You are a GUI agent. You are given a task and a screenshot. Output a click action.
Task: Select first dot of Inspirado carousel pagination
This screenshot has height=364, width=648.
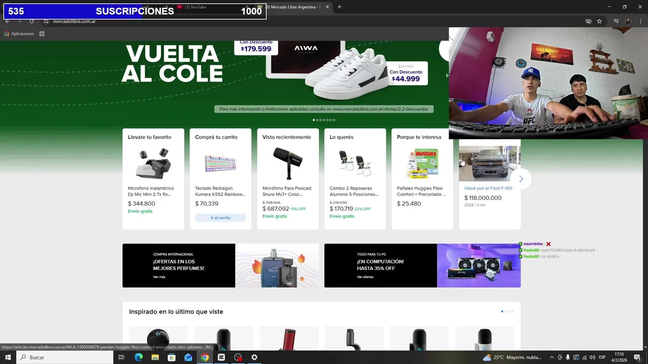click(502, 311)
